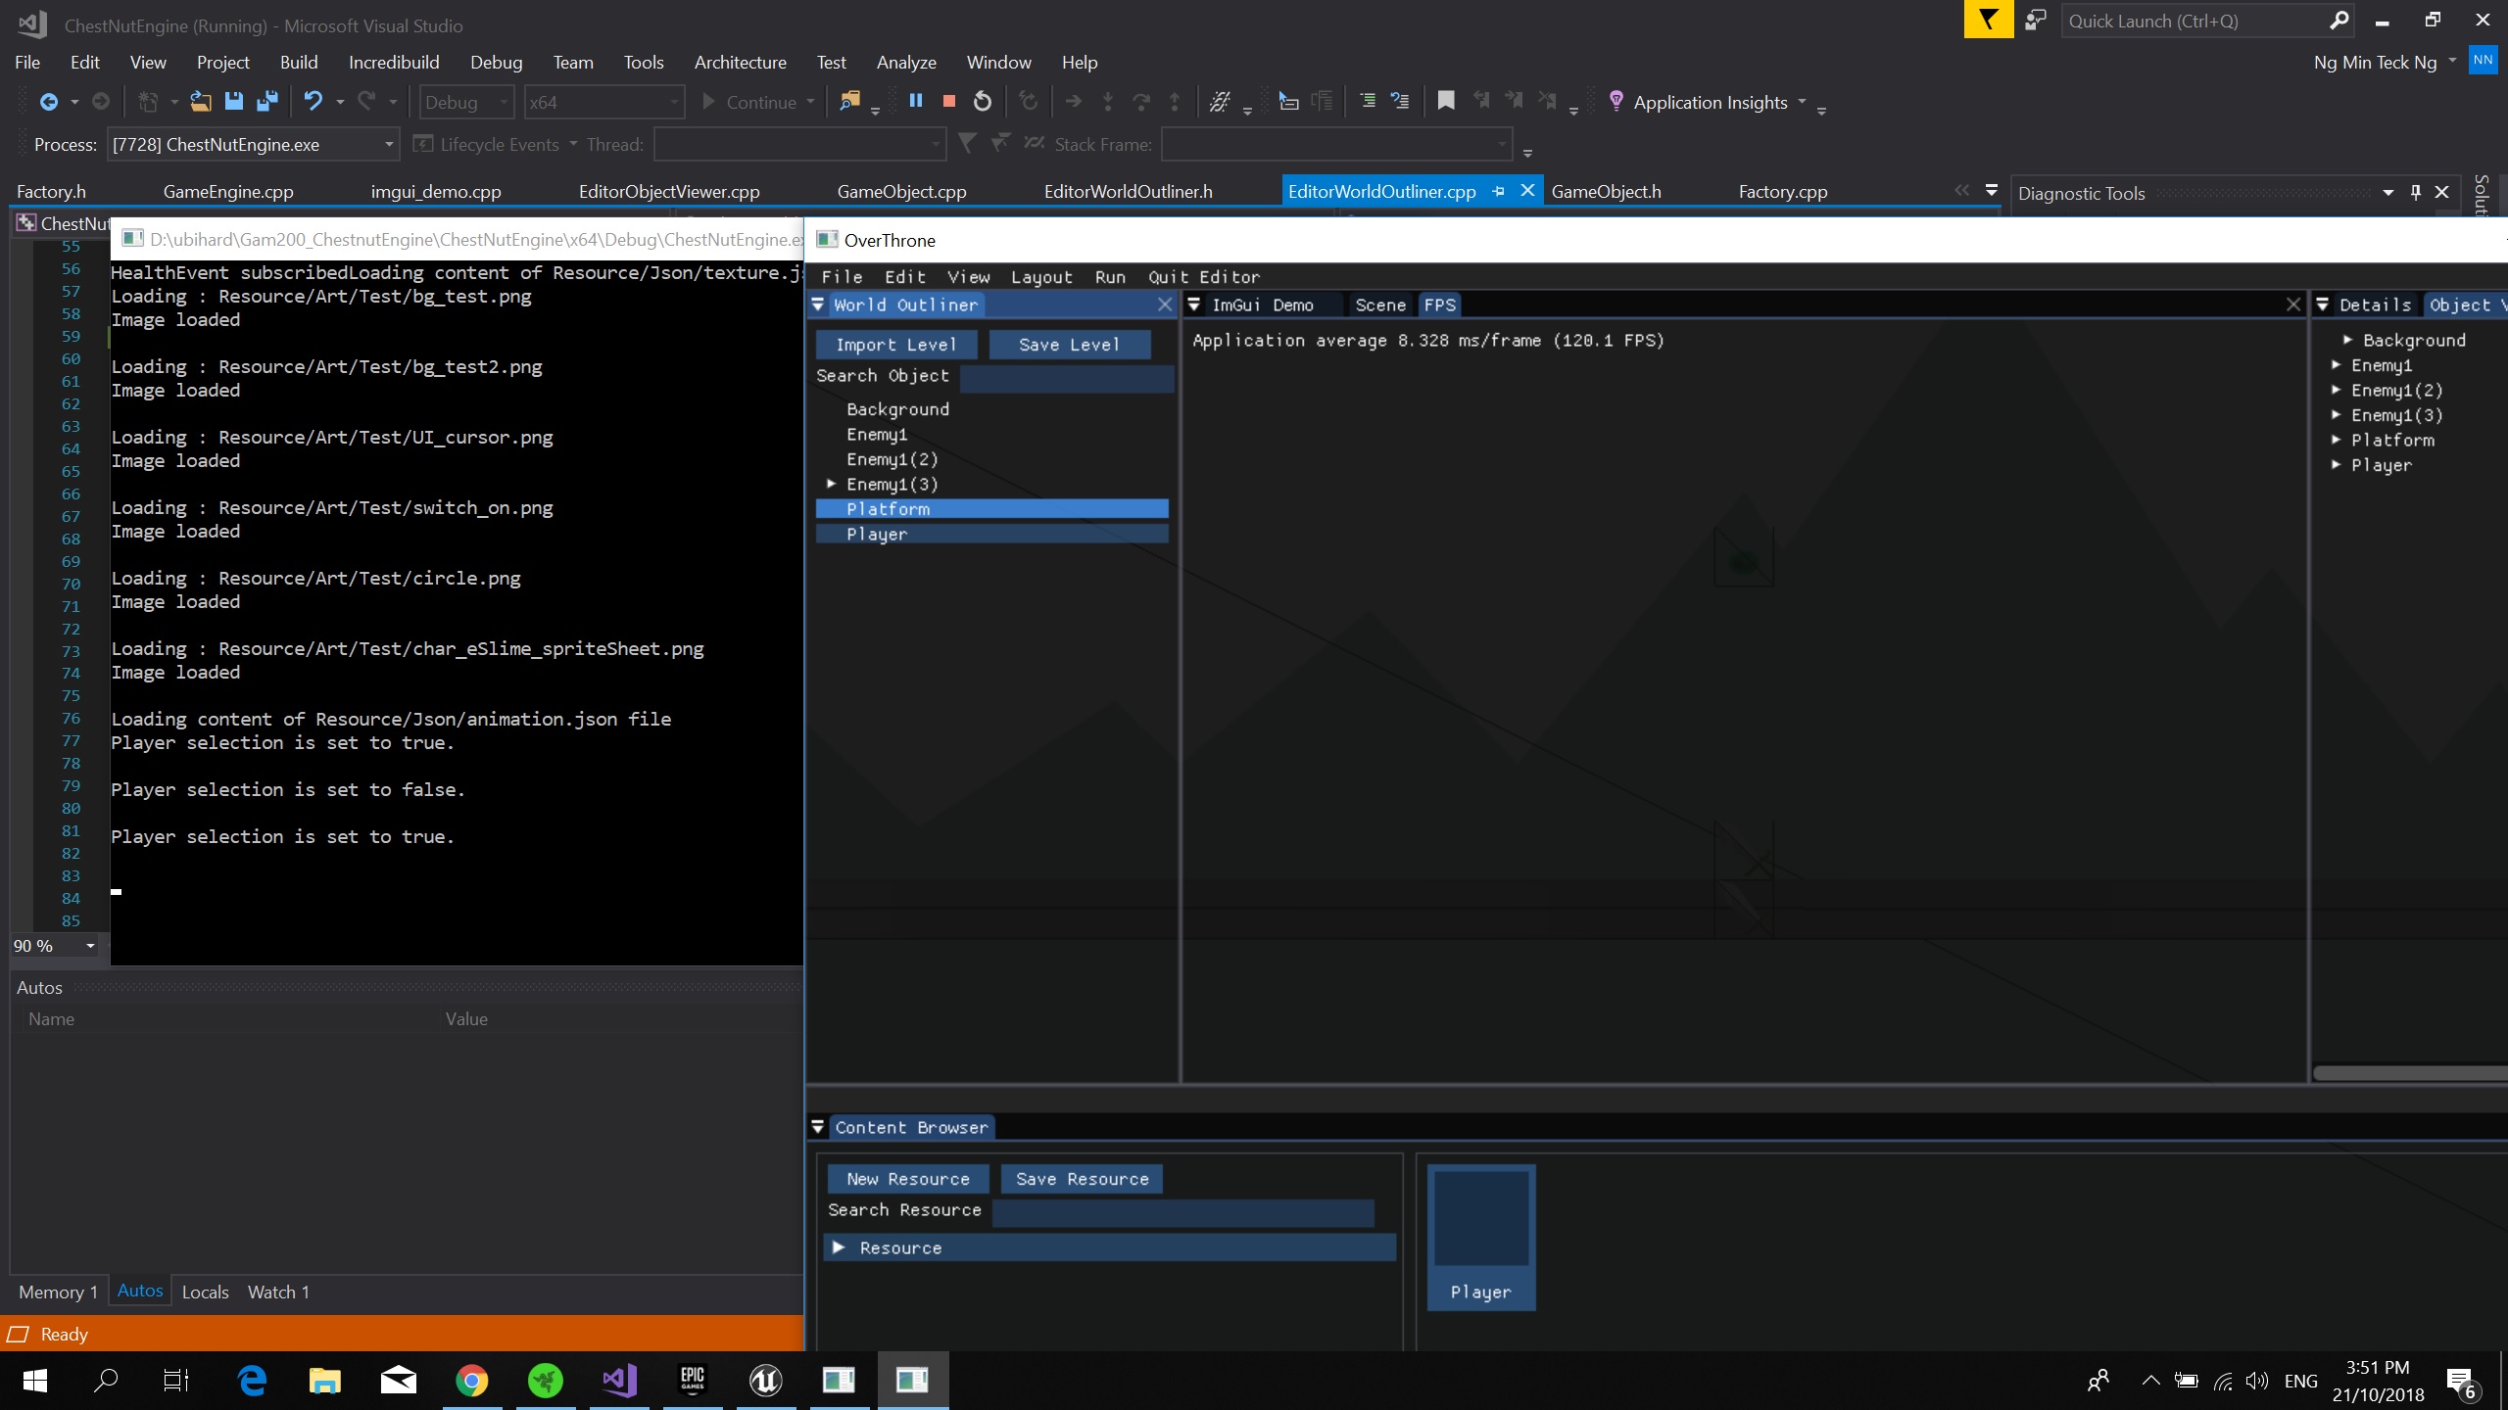Click the Import Level button
This screenshot has width=2508, height=1410.
tap(896, 344)
